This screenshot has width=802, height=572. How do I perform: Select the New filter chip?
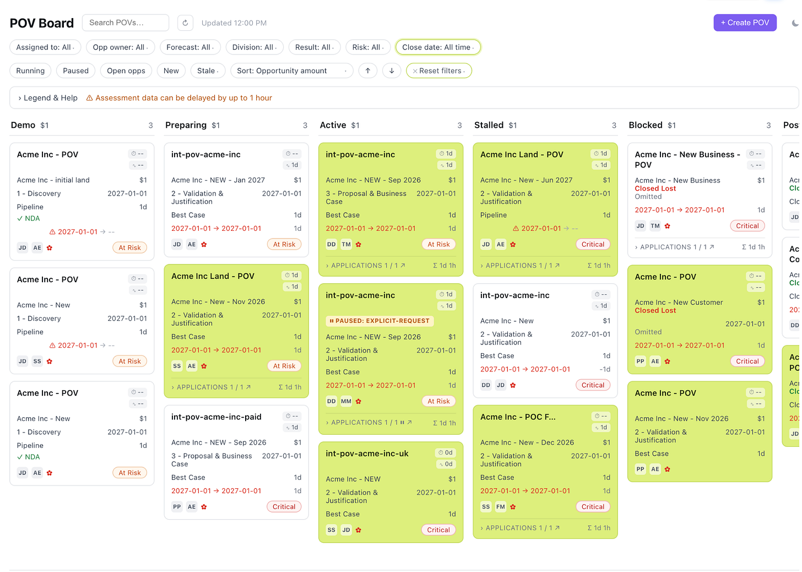pos(171,71)
